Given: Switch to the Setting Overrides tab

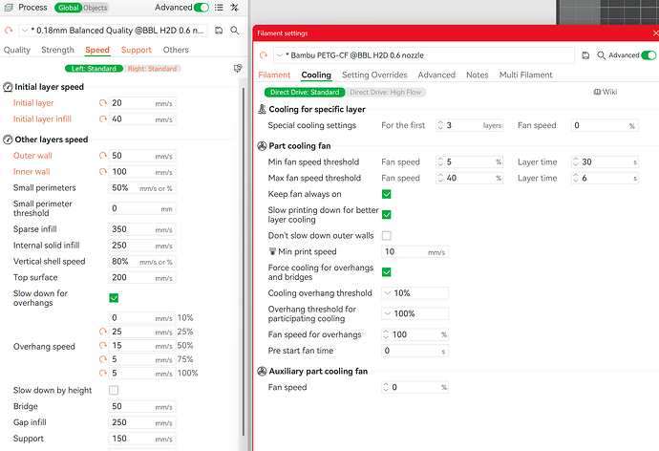Looking at the screenshot, I should point(374,75).
